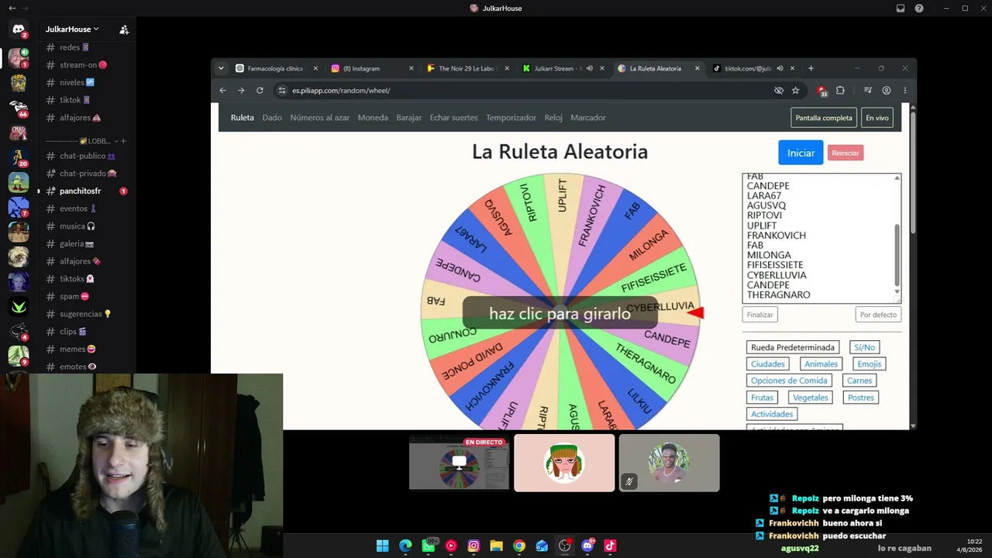Click Chrome's back navigation arrow
Viewport: 992px width, 558px height.
pos(222,91)
